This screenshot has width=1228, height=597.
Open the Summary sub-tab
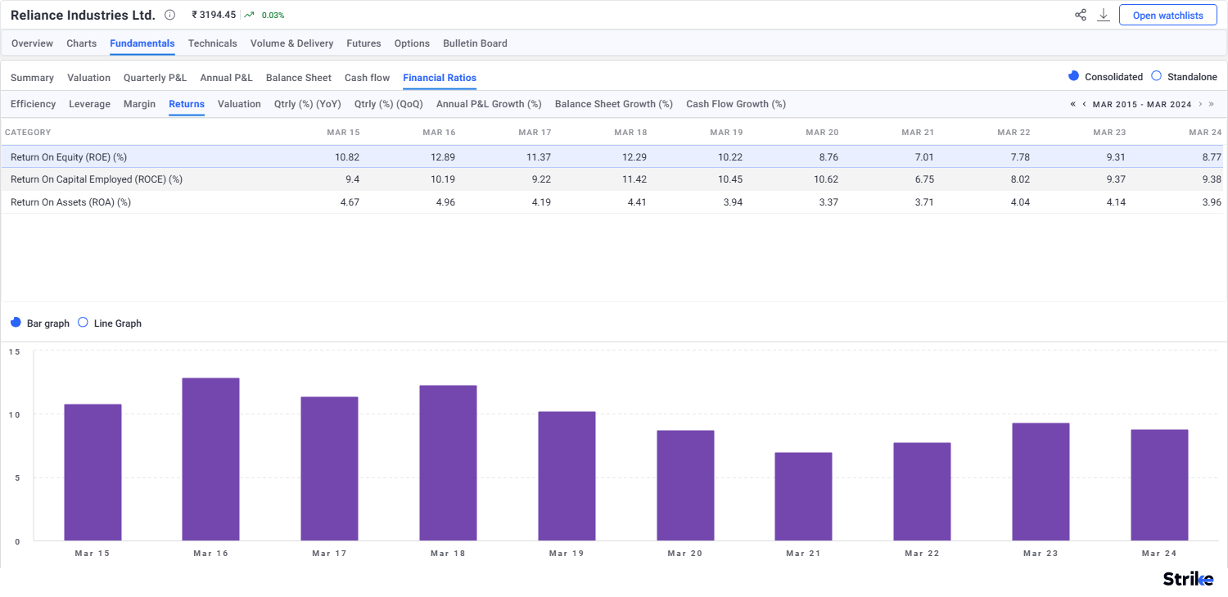click(x=32, y=78)
